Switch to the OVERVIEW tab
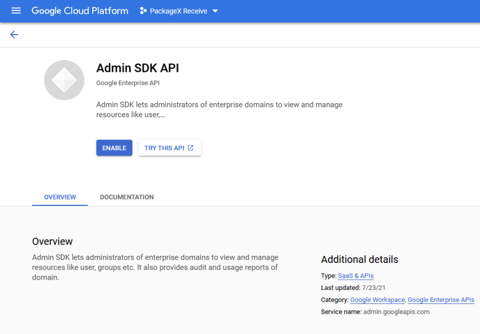The height and width of the screenshot is (334, 480). click(x=60, y=197)
